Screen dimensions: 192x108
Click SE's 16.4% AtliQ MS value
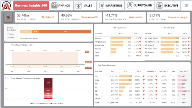pyautogui.click(x=183, y=91)
